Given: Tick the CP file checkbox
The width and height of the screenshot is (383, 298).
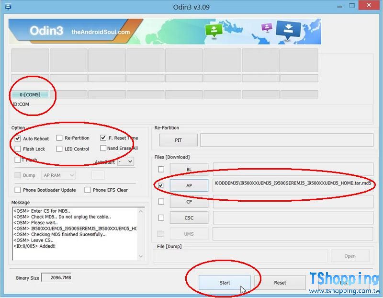Looking at the screenshot, I should tap(161, 201).
